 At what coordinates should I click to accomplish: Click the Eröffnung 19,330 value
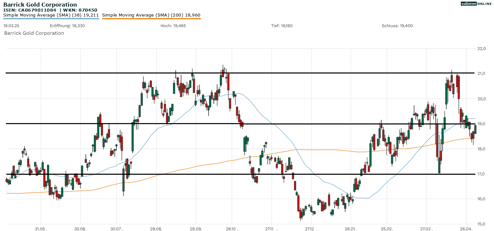67,26
